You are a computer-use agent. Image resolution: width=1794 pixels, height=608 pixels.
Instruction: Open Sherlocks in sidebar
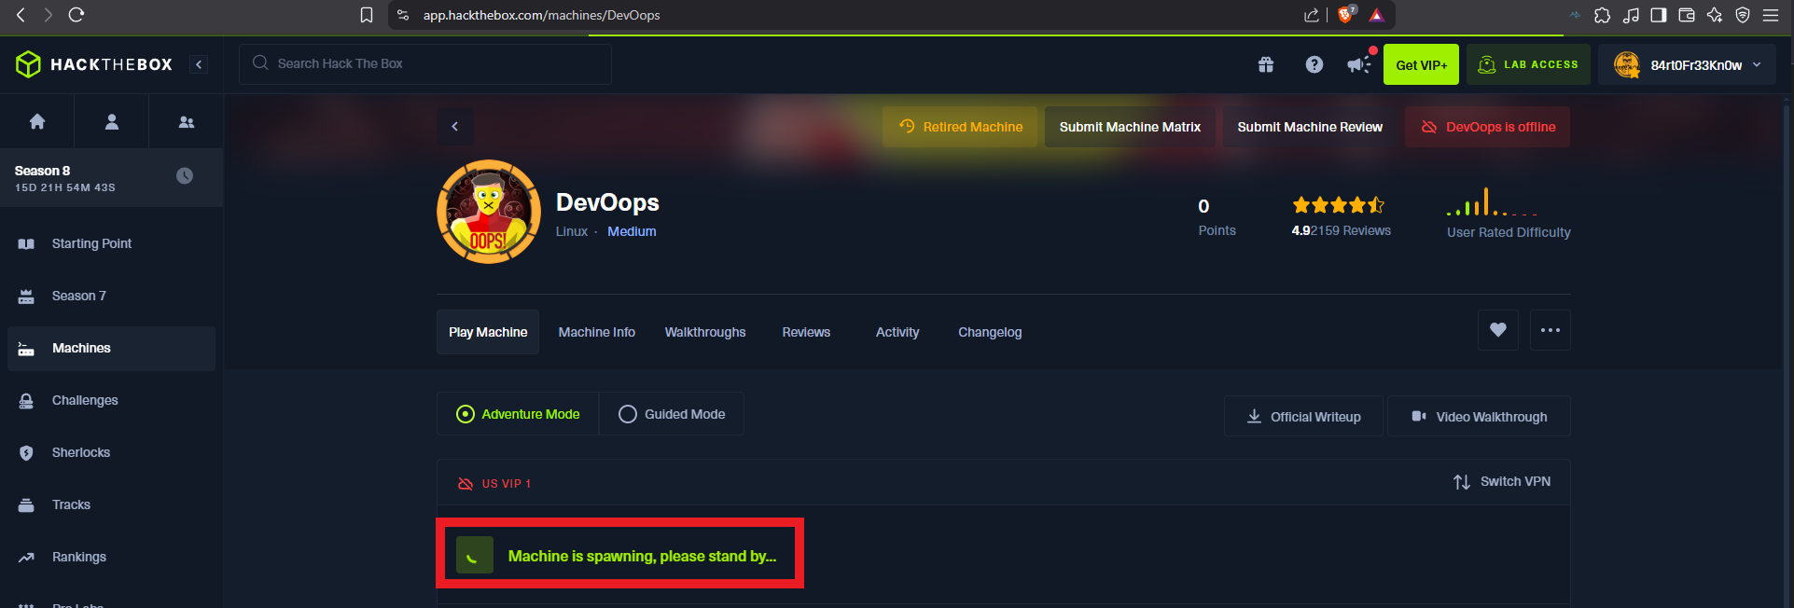(111, 452)
